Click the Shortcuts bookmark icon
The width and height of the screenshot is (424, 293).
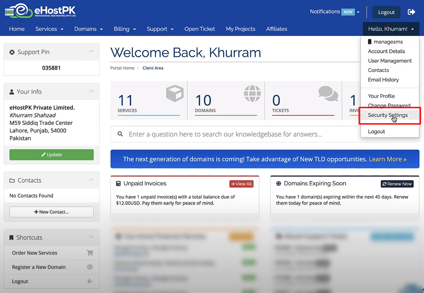[x=11, y=237]
